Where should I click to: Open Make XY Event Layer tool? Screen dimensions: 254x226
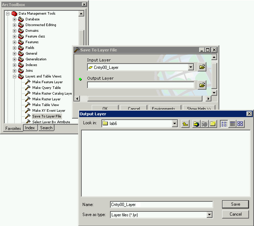click(x=48, y=111)
